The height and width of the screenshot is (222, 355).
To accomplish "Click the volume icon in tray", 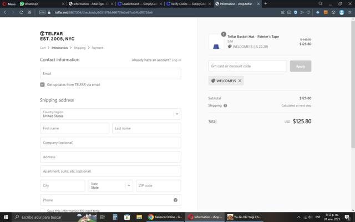I will click(x=310, y=217).
